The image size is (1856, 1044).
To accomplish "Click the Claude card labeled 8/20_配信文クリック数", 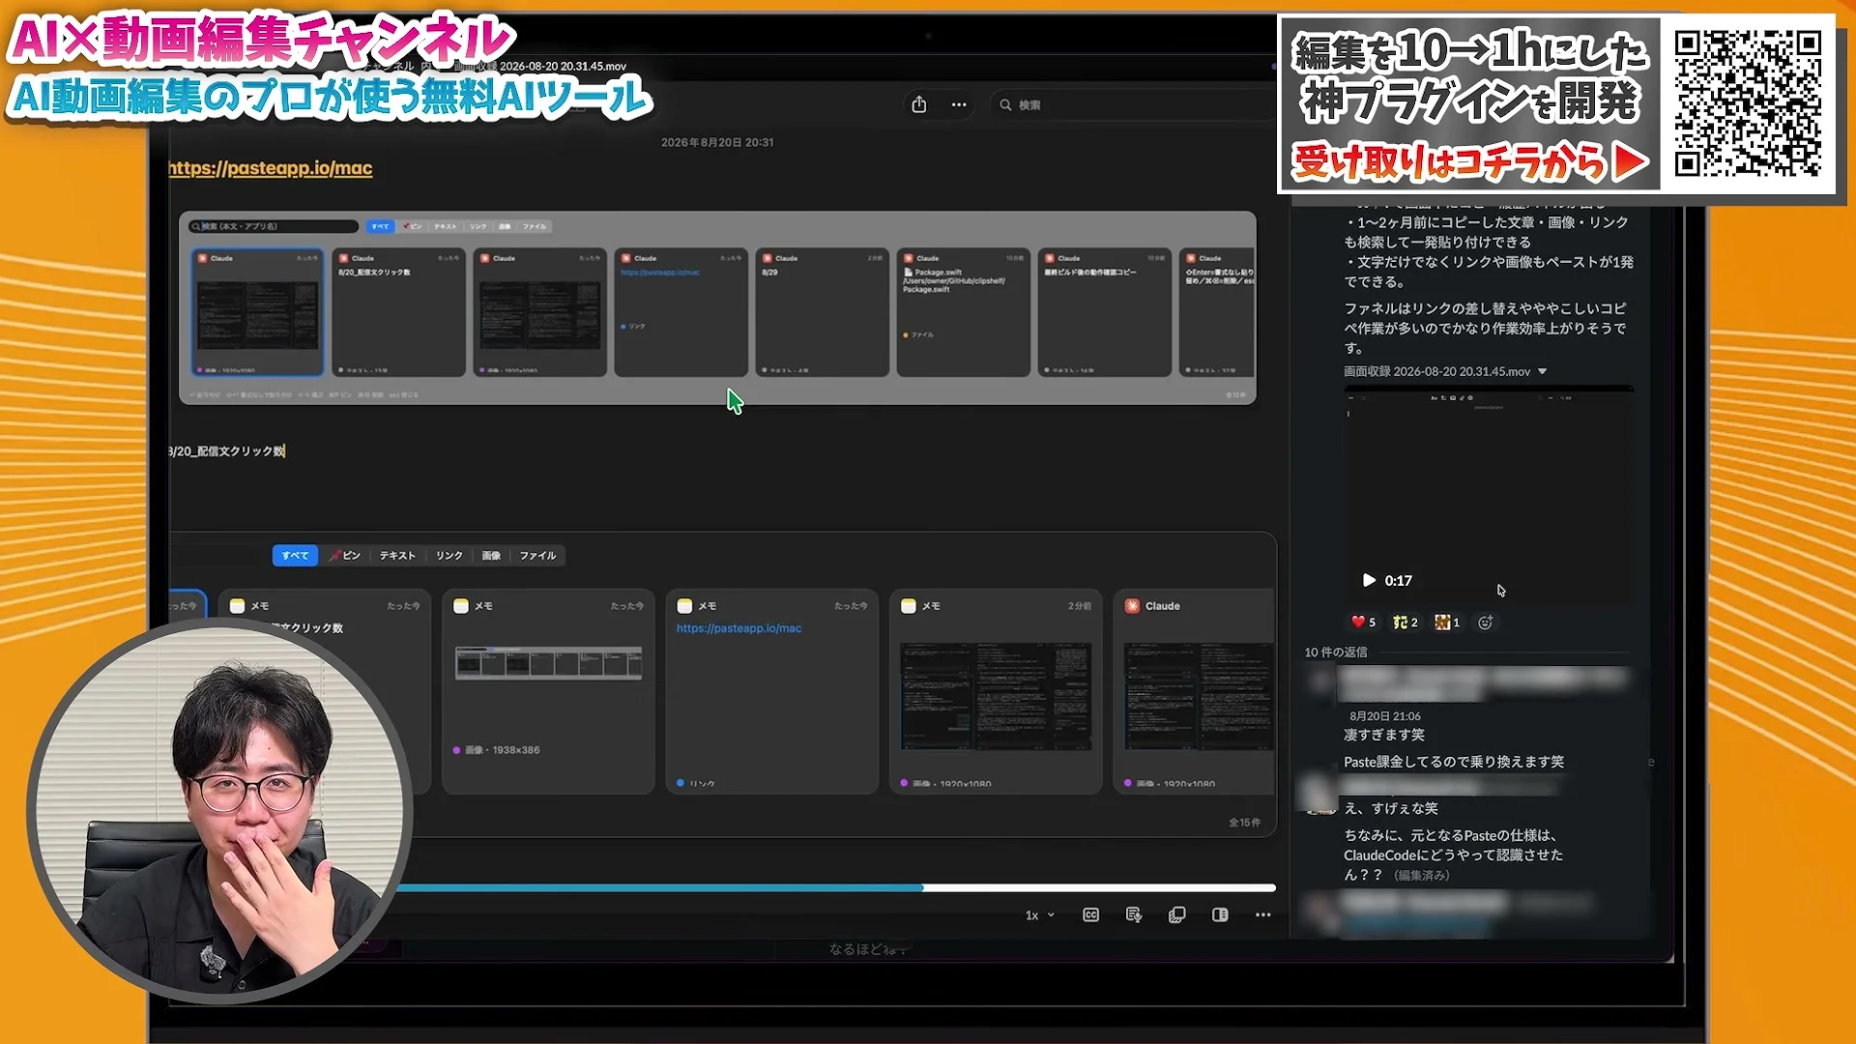I will click(x=398, y=312).
